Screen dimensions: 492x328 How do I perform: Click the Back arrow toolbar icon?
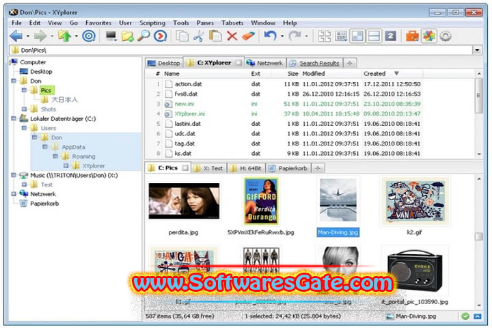point(16,36)
